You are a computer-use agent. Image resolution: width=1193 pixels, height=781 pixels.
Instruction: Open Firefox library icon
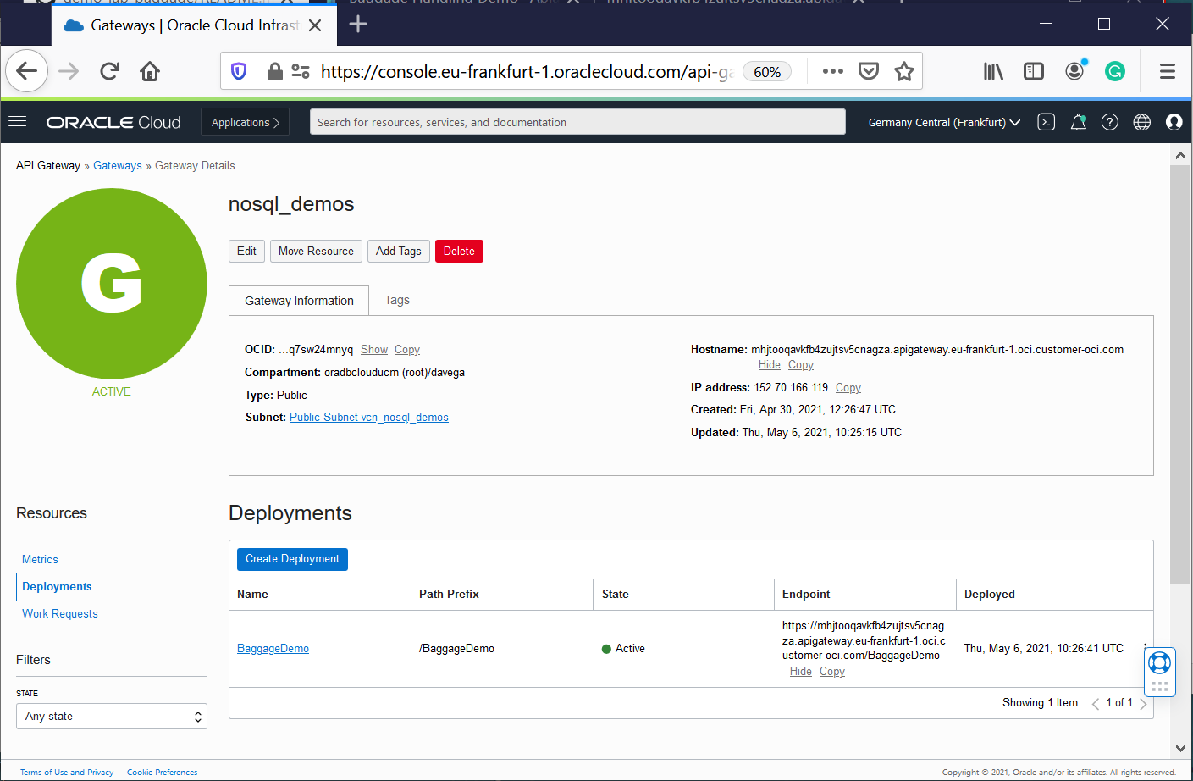[993, 71]
